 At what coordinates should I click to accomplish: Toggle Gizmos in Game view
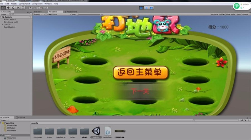click(x=245, y=14)
